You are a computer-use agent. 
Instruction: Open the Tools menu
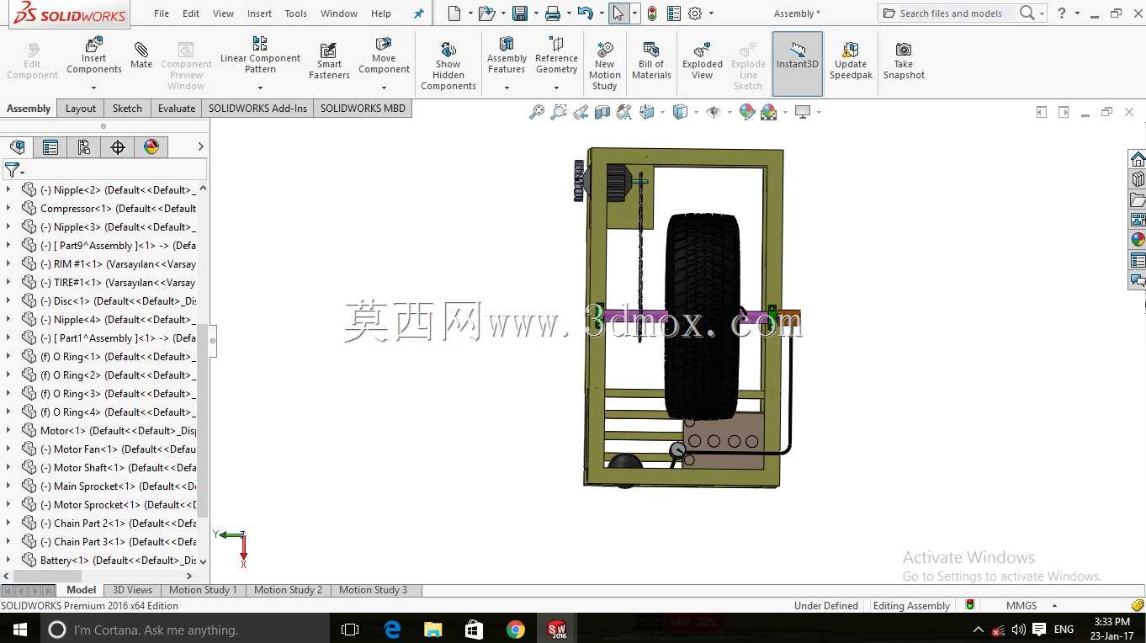[x=296, y=13]
